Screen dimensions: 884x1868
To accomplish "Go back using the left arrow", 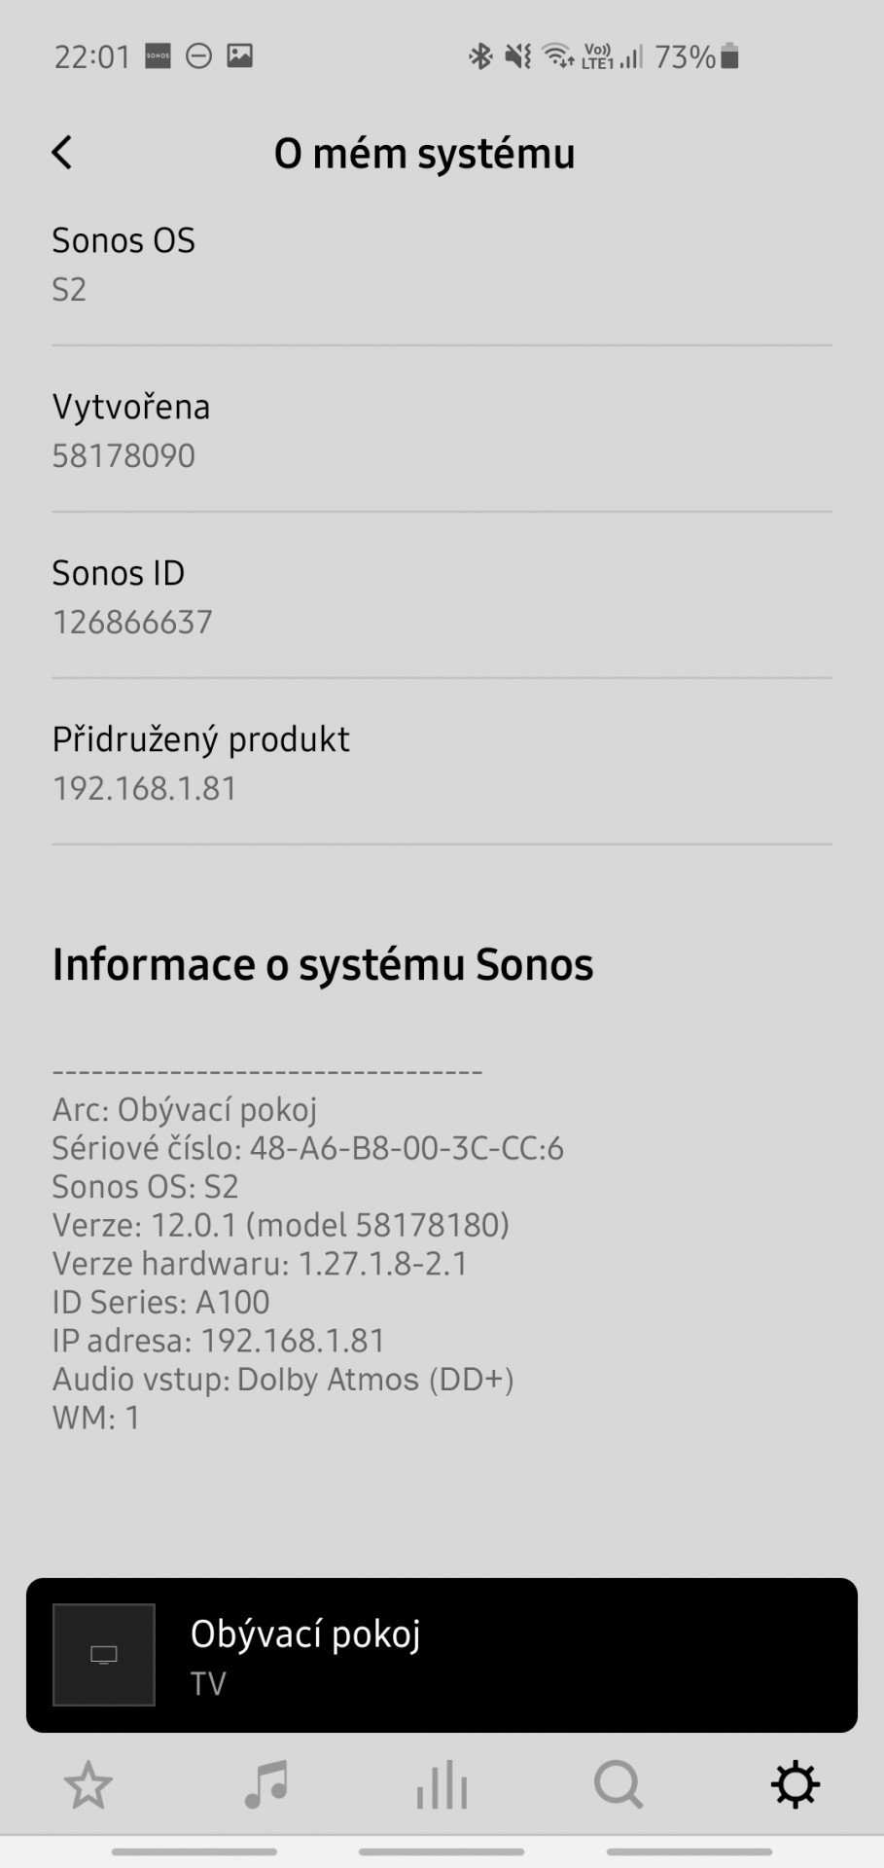I will (61, 153).
